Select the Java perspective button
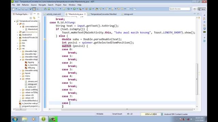Screen dimensions: 218x122 click(x=202, y=9)
